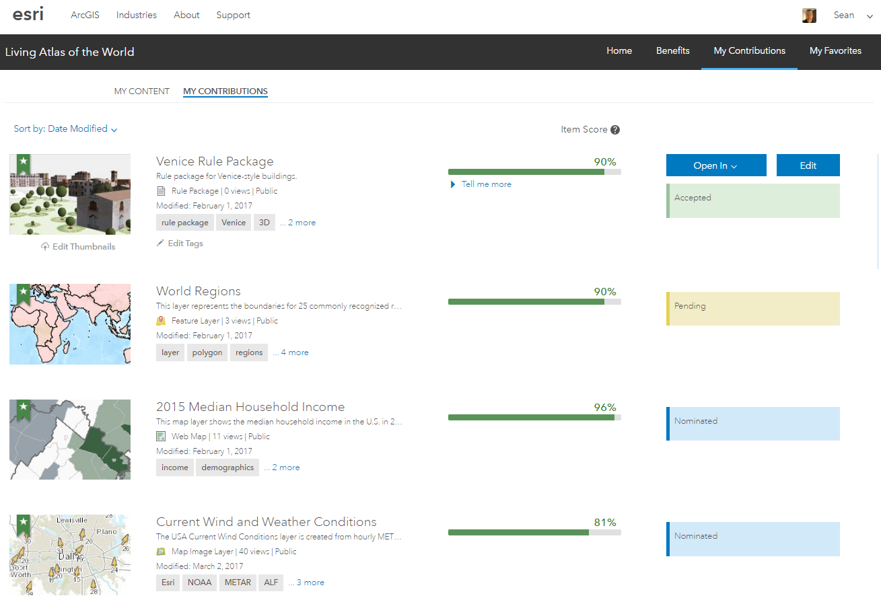Click Sean's profile avatar picture
Viewport: 881px width, 600px height.
(809, 15)
